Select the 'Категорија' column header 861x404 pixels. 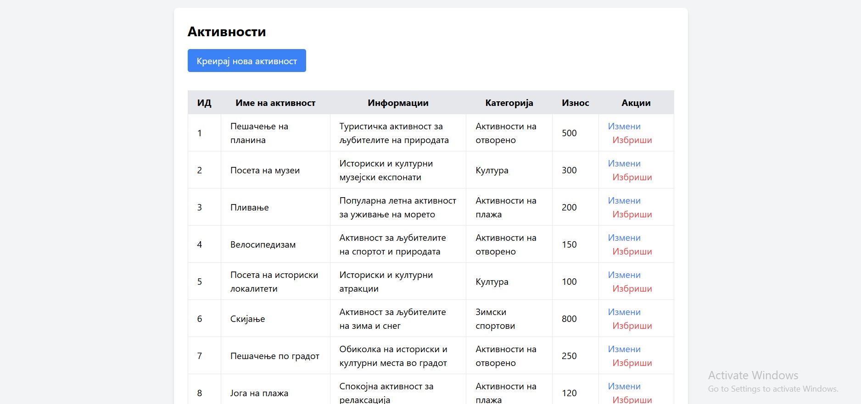coord(509,103)
